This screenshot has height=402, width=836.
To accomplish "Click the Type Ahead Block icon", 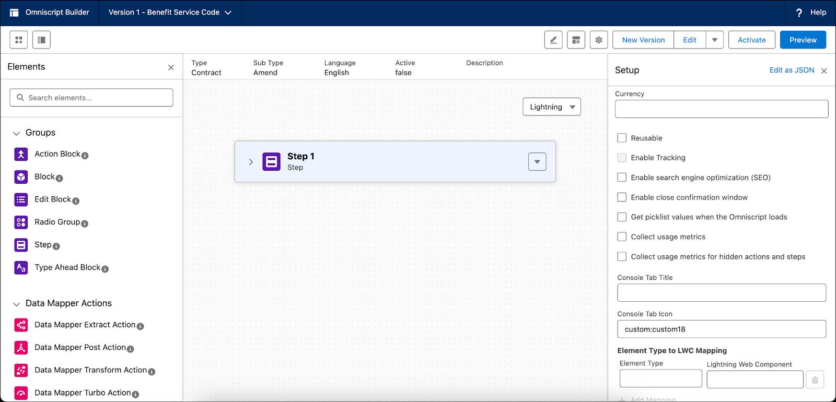I will pyautogui.click(x=21, y=268).
